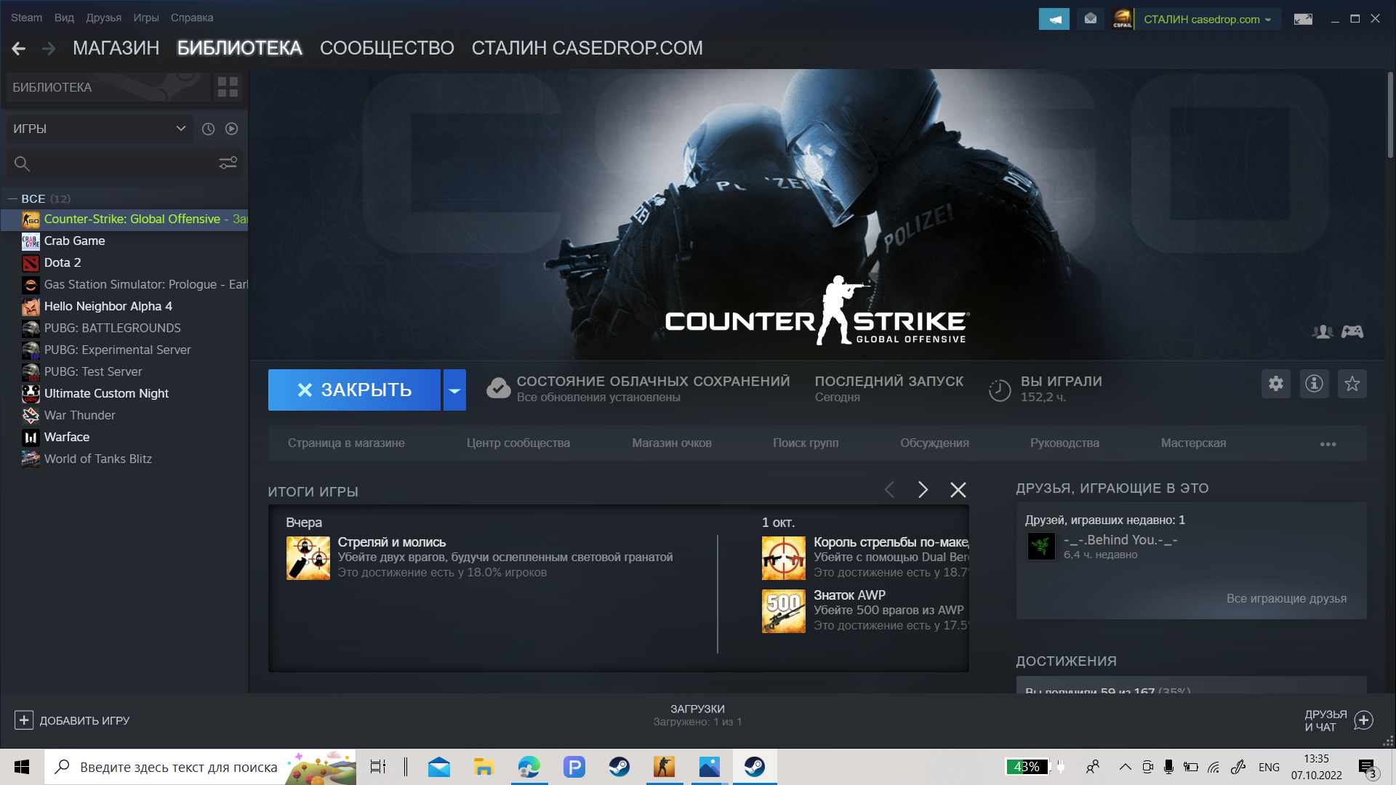The height and width of the screenshot is (785, 1396).
Task: Open friends and chat plus icon
Action: tap(1363, 720)
